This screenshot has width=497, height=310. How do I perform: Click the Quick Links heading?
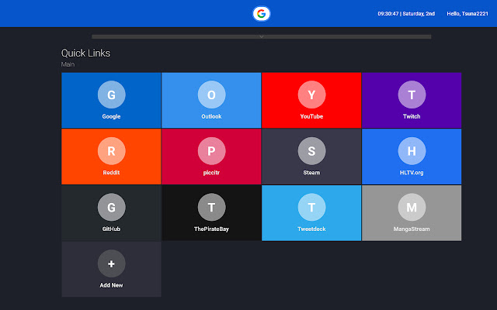85,53
